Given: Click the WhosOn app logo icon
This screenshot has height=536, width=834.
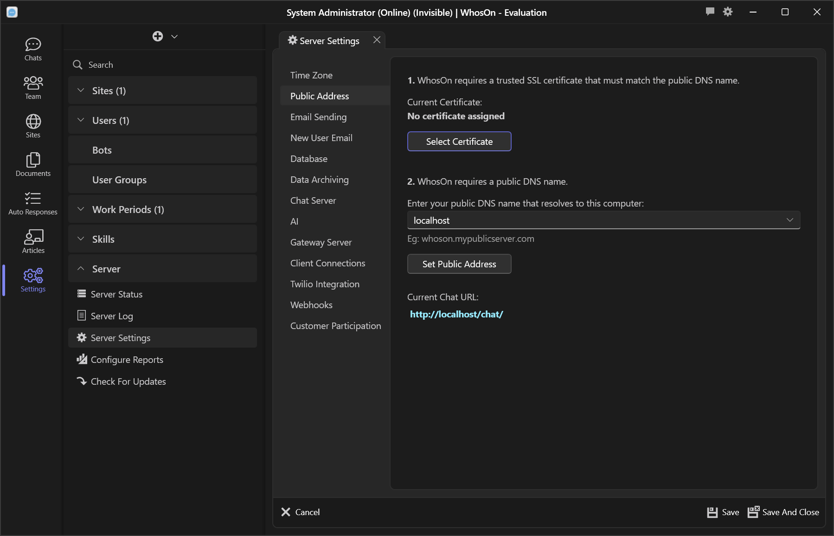Looking at the screenshot, I should click(x=12, y=12).
